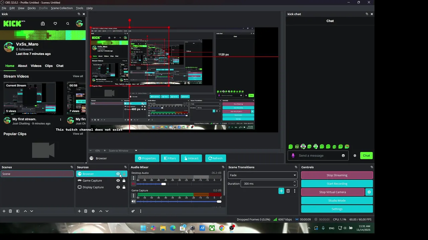Click Start Recording button

[337, 184]
